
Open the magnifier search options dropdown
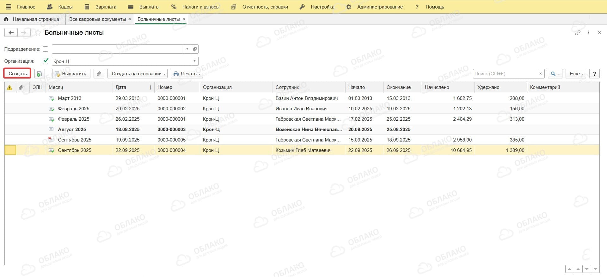(x=555, y=74)
